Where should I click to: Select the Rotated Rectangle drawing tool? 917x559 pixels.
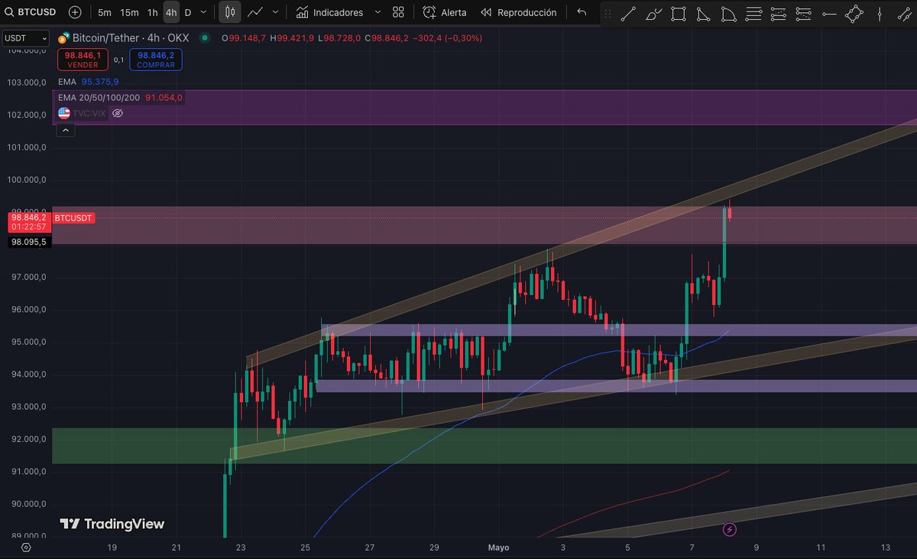(x=854, y=13)
